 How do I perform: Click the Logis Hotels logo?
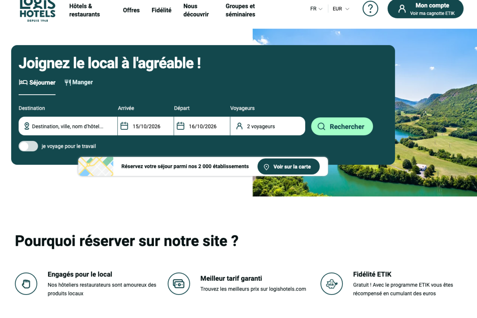point(38,10)
